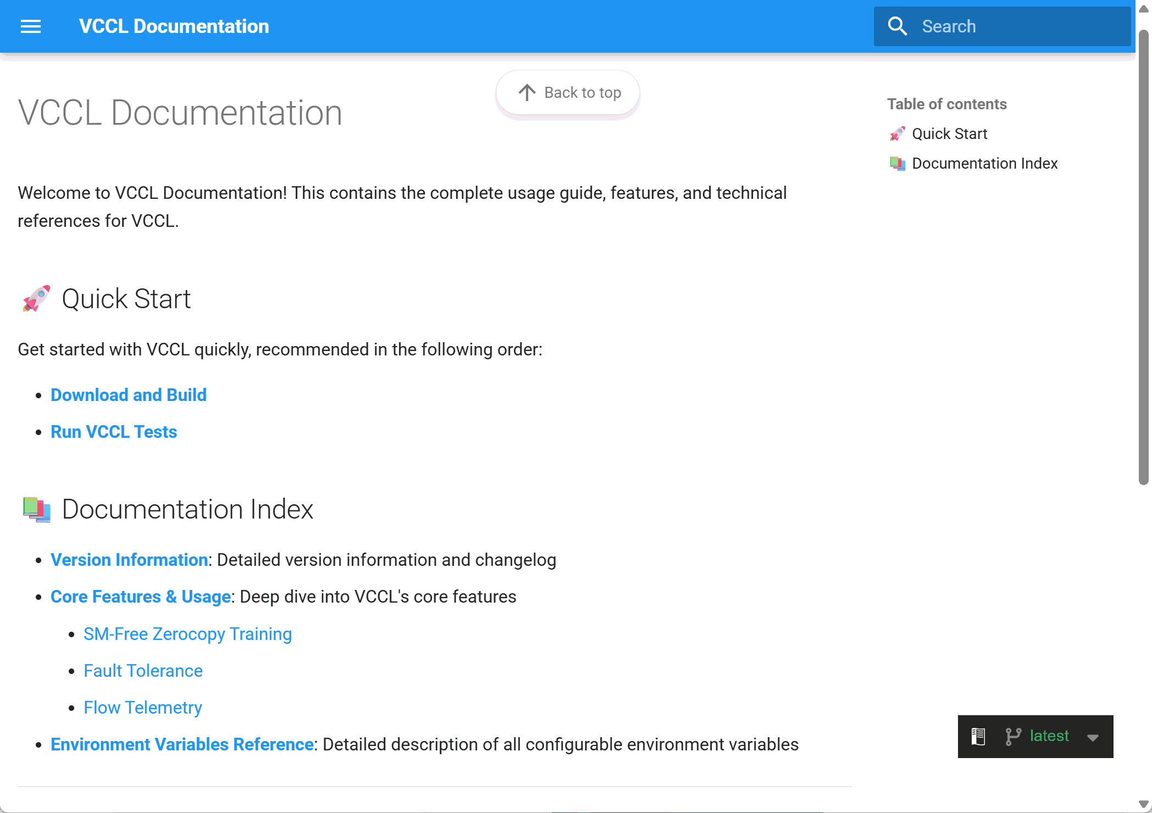Open the Version Information page link
The image size is (1152, 813).
[129, 560]
